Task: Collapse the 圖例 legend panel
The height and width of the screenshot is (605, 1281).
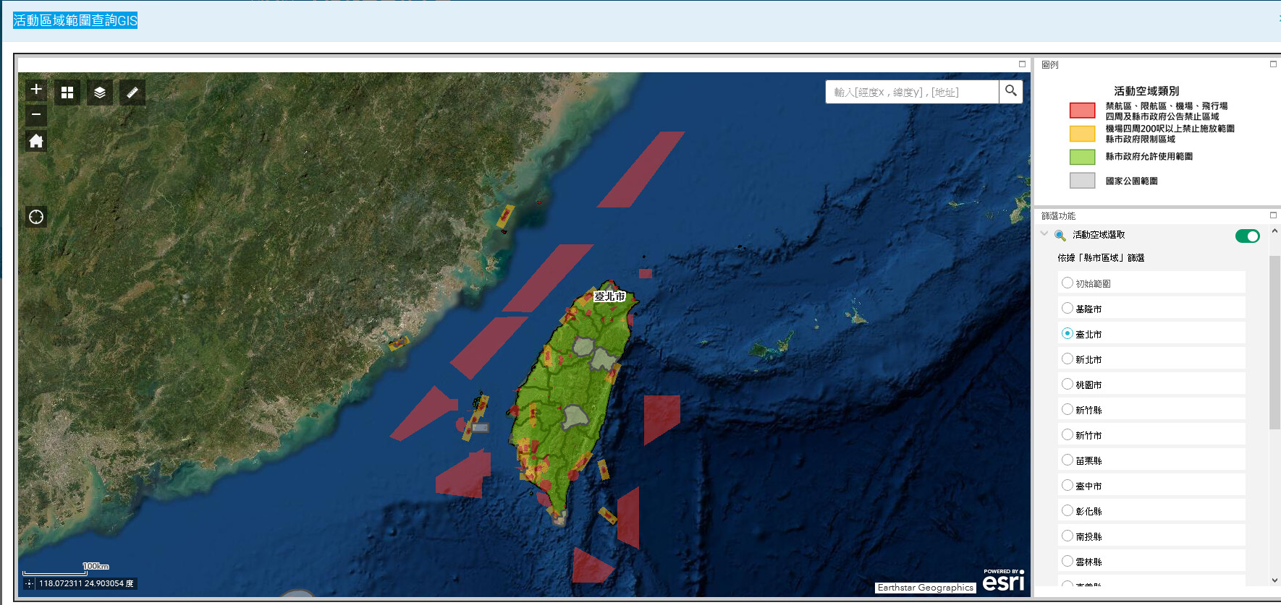Action: pos(1273,64)
